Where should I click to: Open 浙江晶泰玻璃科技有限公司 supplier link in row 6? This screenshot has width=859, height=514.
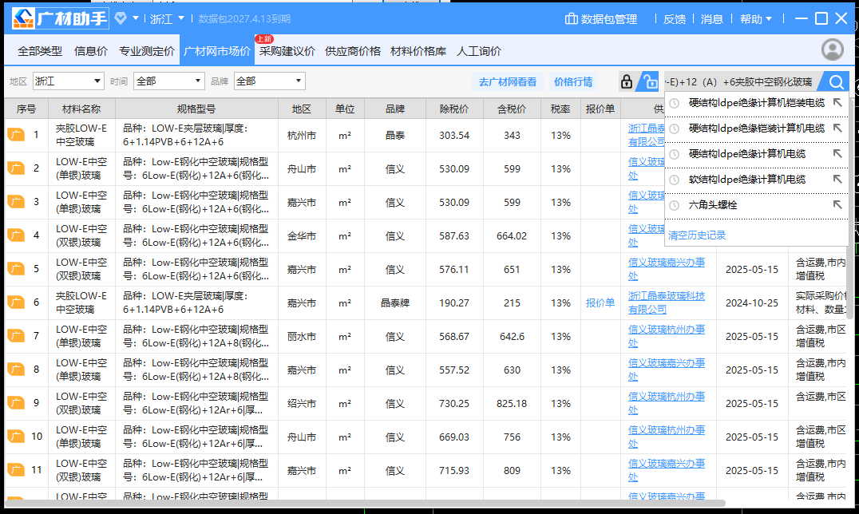tap(666, 302)
